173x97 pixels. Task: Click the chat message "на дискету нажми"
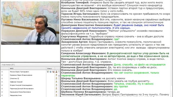click(114, 78)
